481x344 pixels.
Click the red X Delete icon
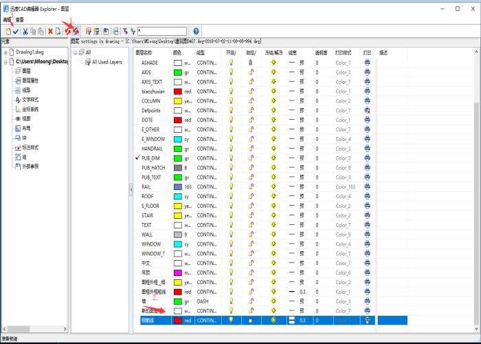[x=50, y=31]
